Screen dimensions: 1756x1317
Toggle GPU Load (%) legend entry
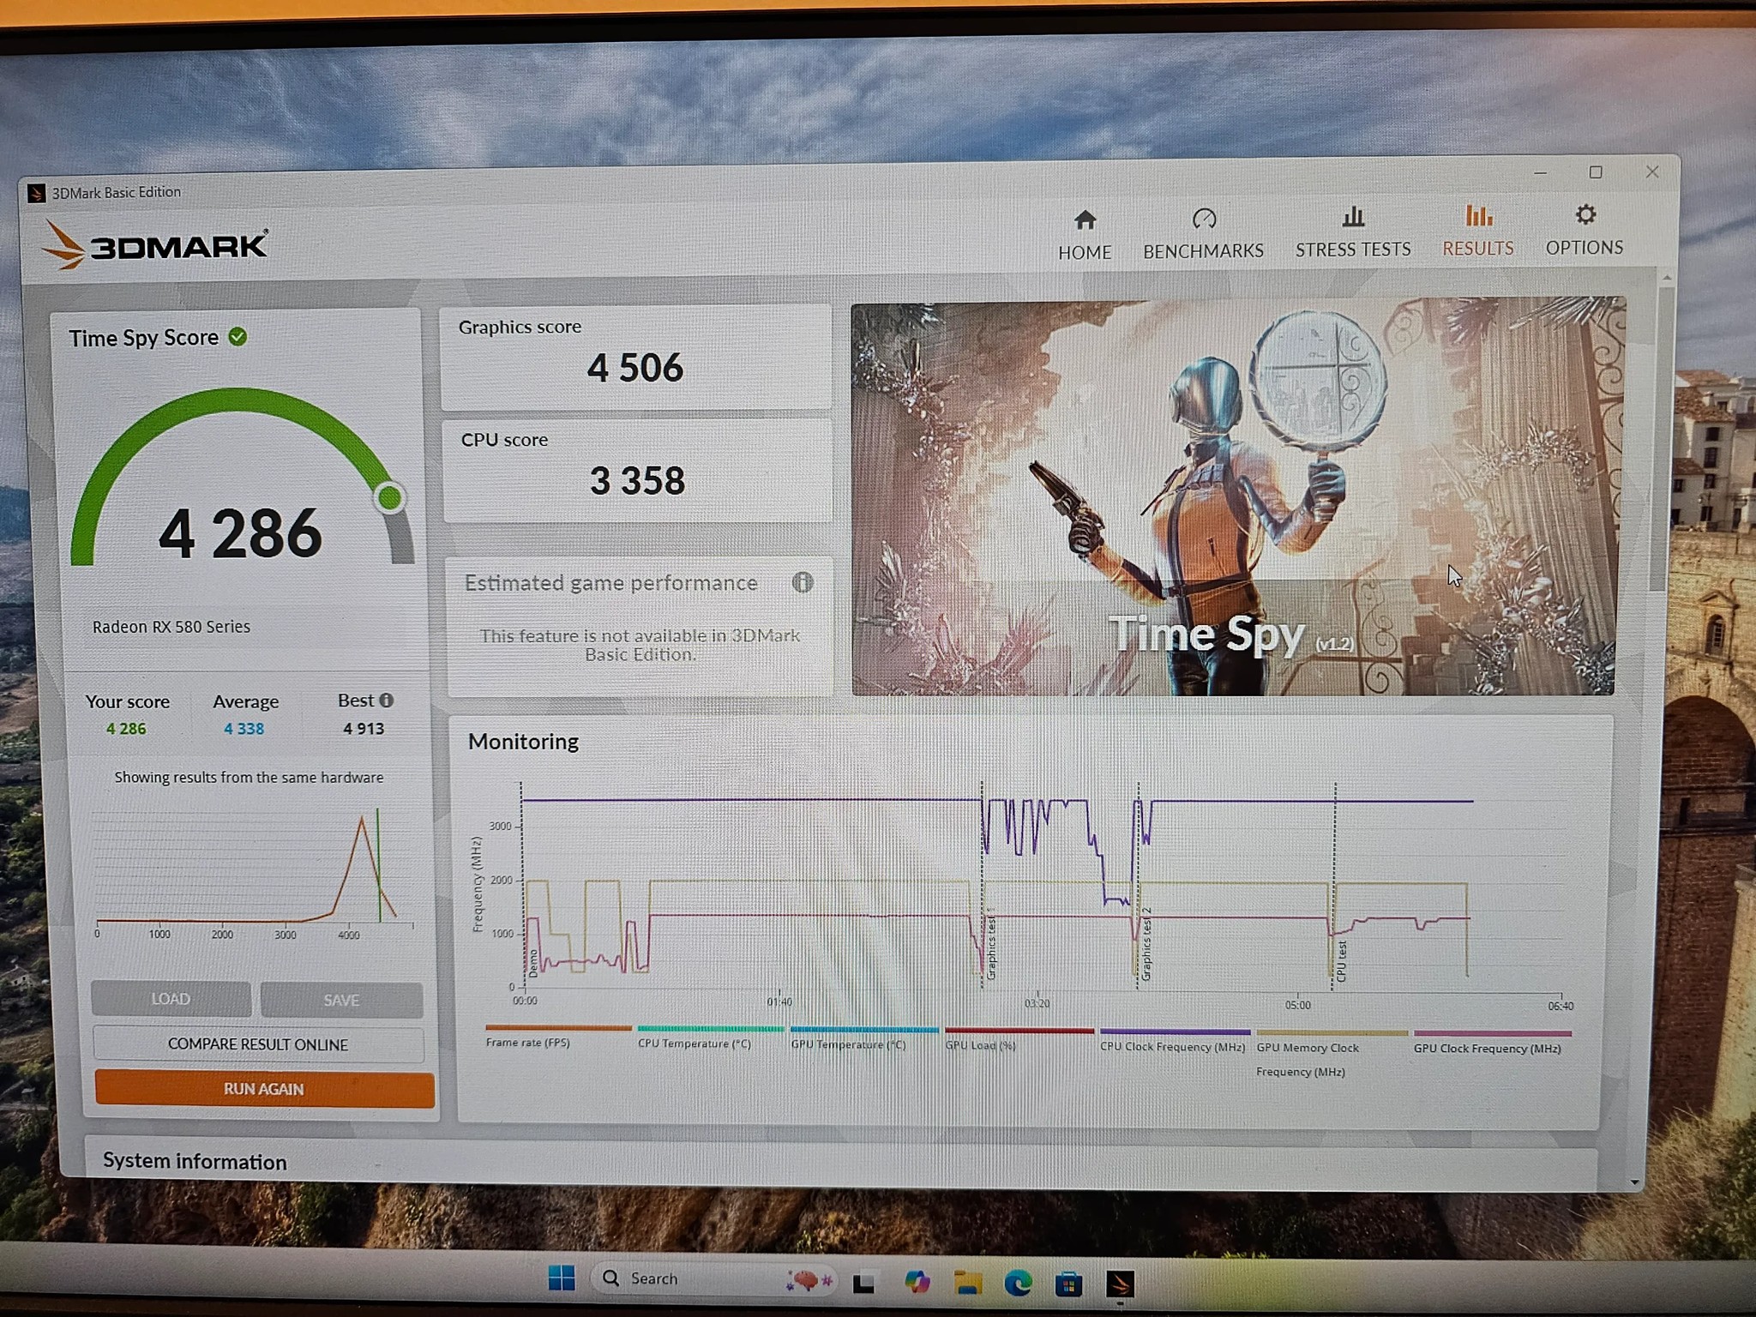point(980,1045)
